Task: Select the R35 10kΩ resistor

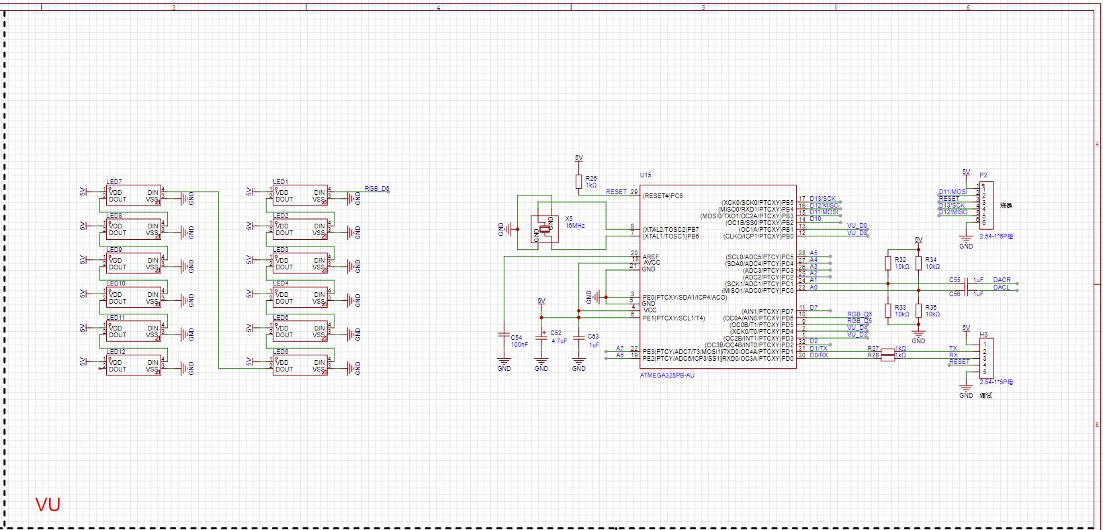Action: pos(918,310)
